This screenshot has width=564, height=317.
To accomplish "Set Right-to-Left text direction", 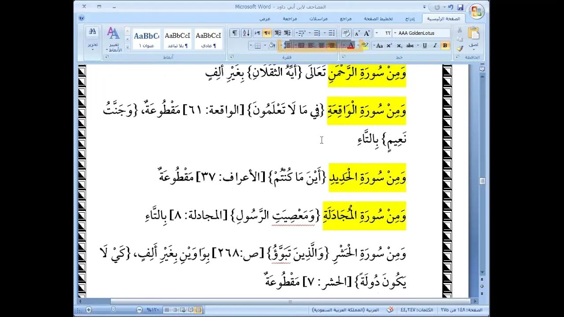I will [267, 33].
